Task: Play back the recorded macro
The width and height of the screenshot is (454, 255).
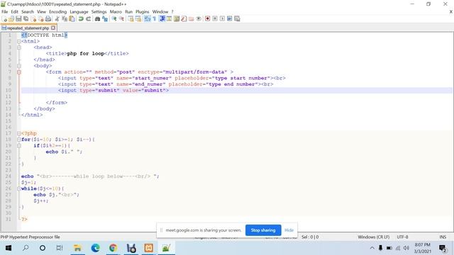Action: click(x=222, y=19)
